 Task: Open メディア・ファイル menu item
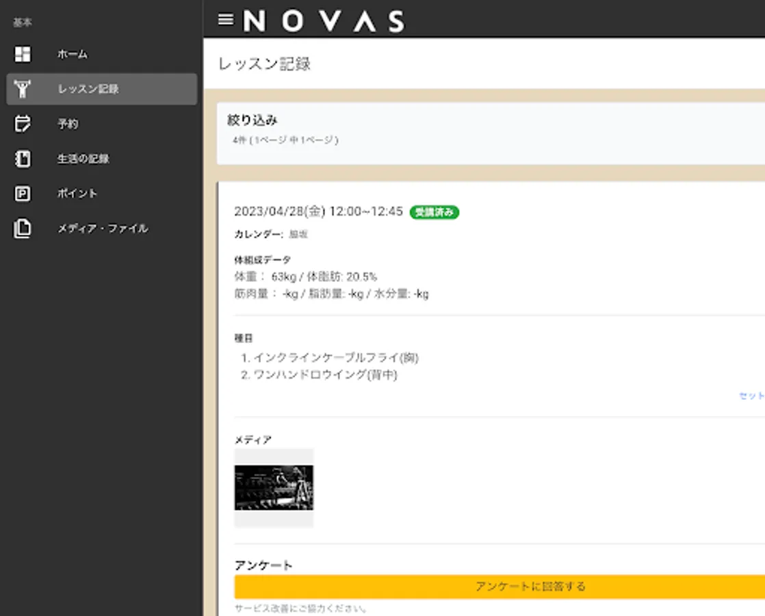coord(101,229)
